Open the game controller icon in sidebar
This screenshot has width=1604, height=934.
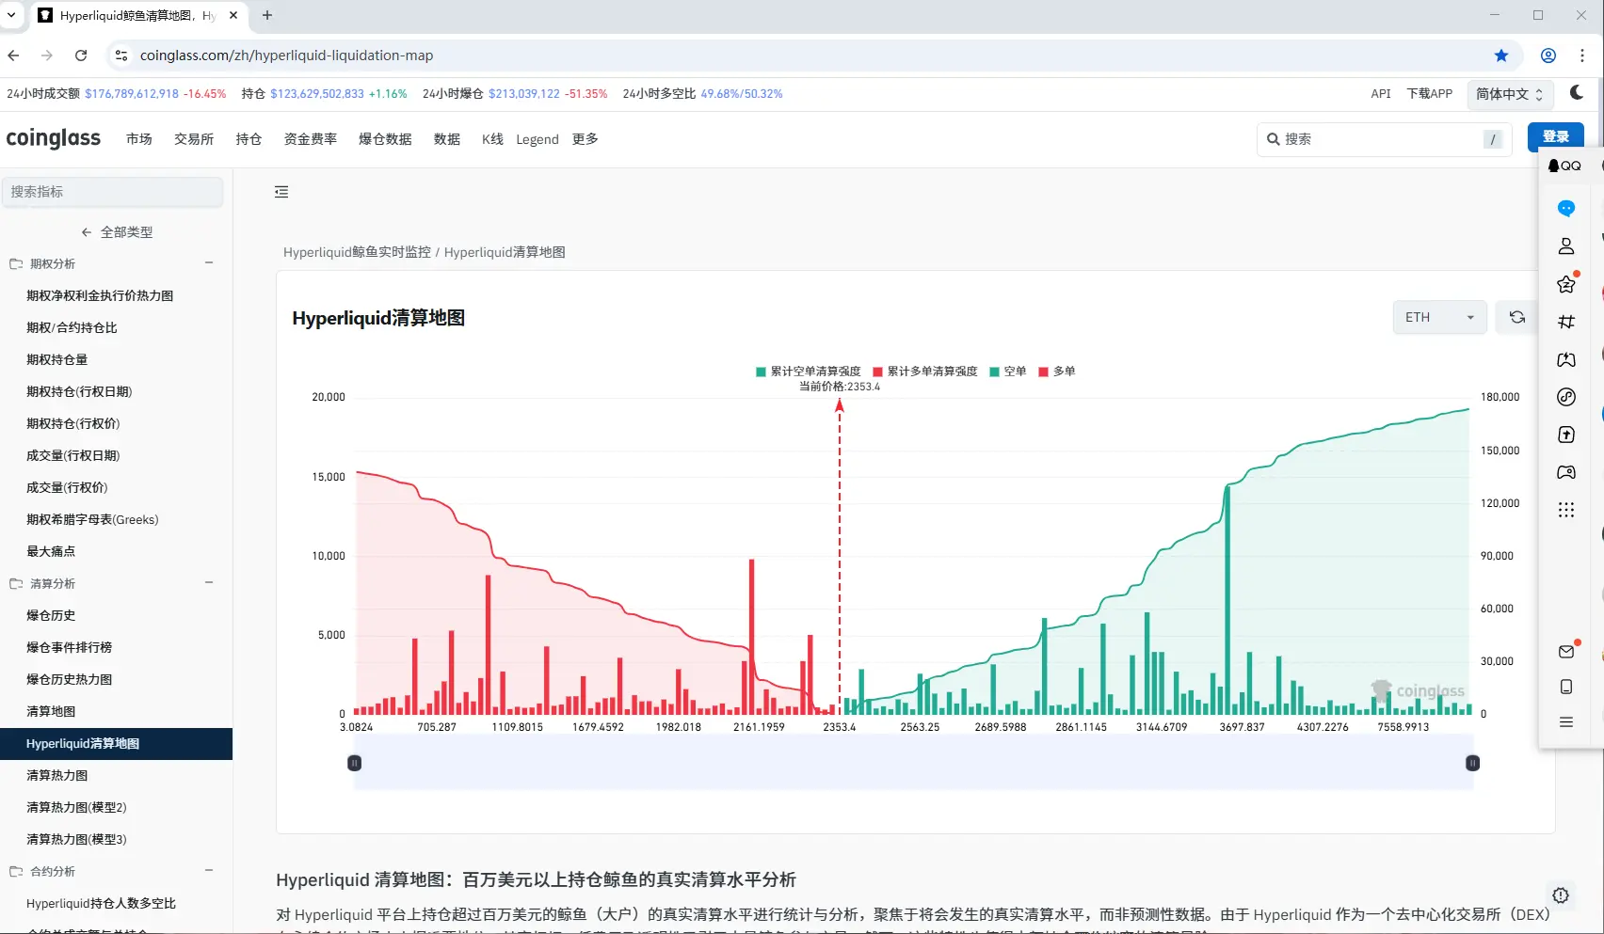[x=1566, y=472]
